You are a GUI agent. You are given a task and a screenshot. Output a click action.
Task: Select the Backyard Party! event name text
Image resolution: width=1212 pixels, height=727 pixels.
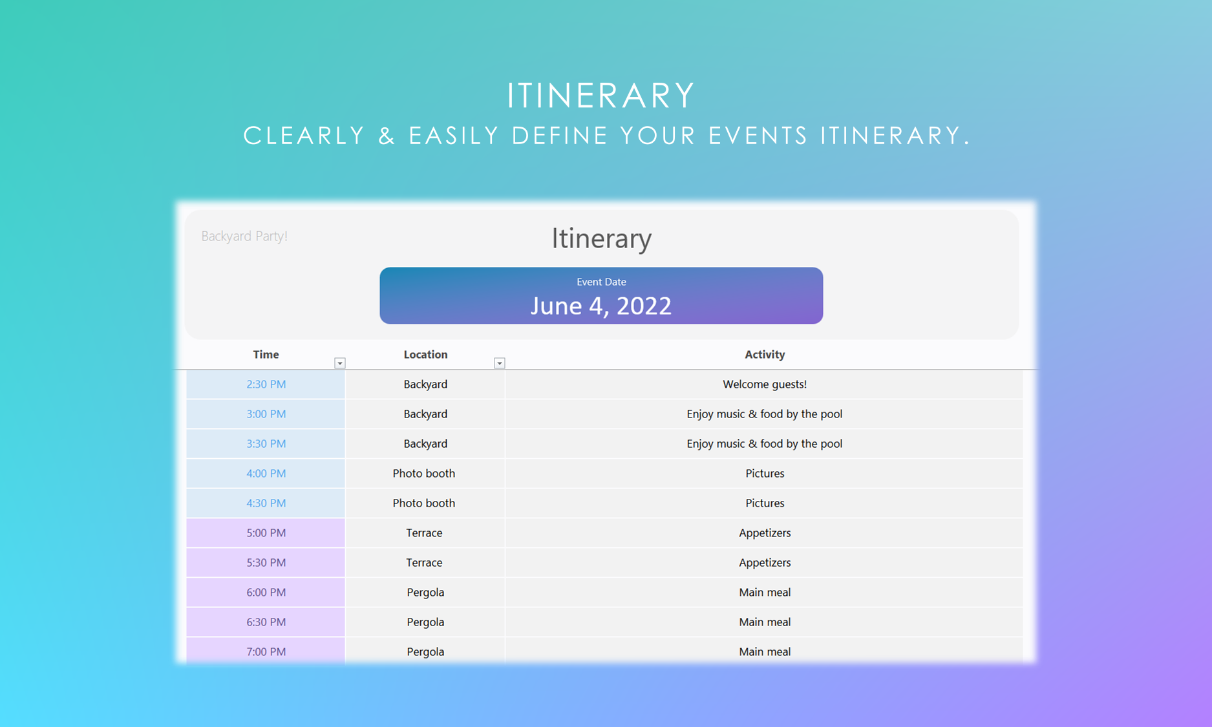(244, 237)
